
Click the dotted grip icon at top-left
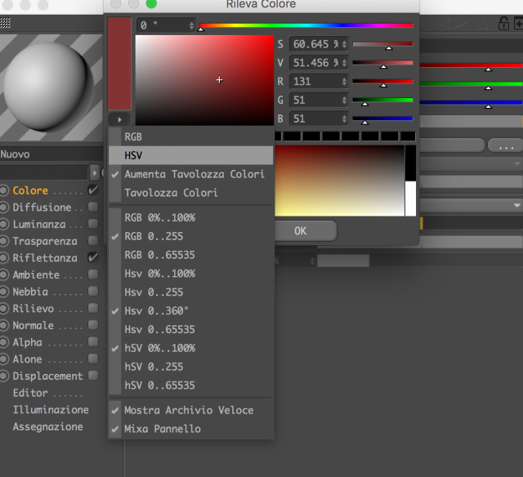coord(5,23)
